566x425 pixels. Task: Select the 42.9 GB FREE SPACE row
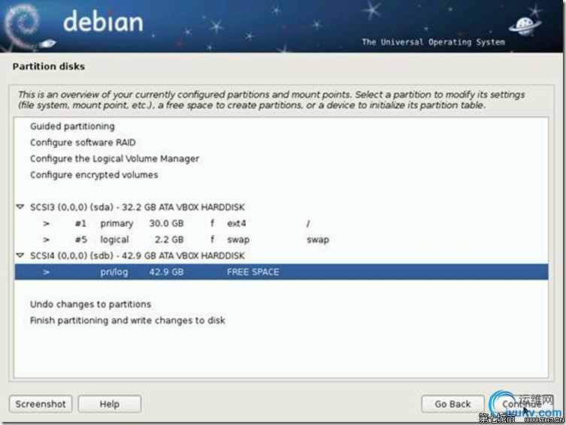(281, 272)
